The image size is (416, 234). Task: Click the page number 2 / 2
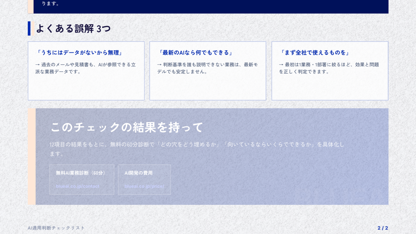[x=383, y=228]
